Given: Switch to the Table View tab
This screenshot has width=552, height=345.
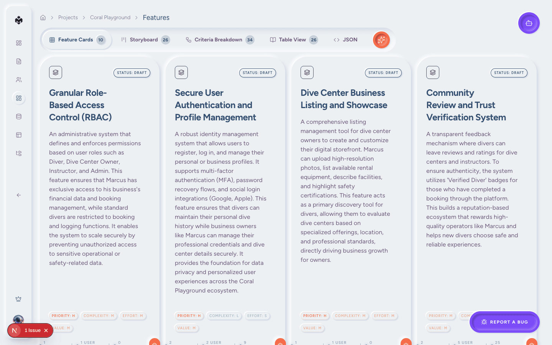Looking at the screenshot, I should 293,40.
